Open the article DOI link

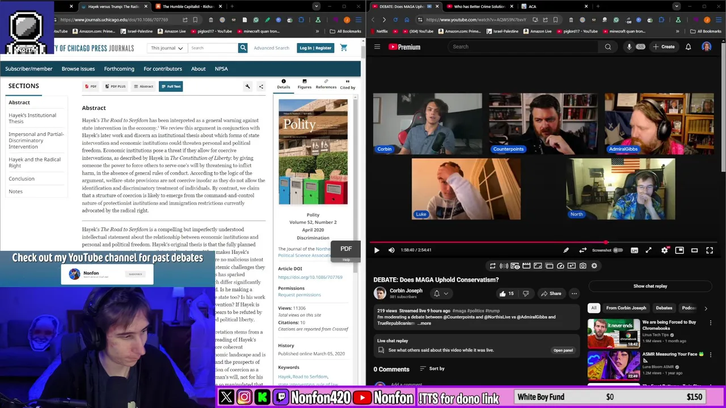click(x=310, y=278)
